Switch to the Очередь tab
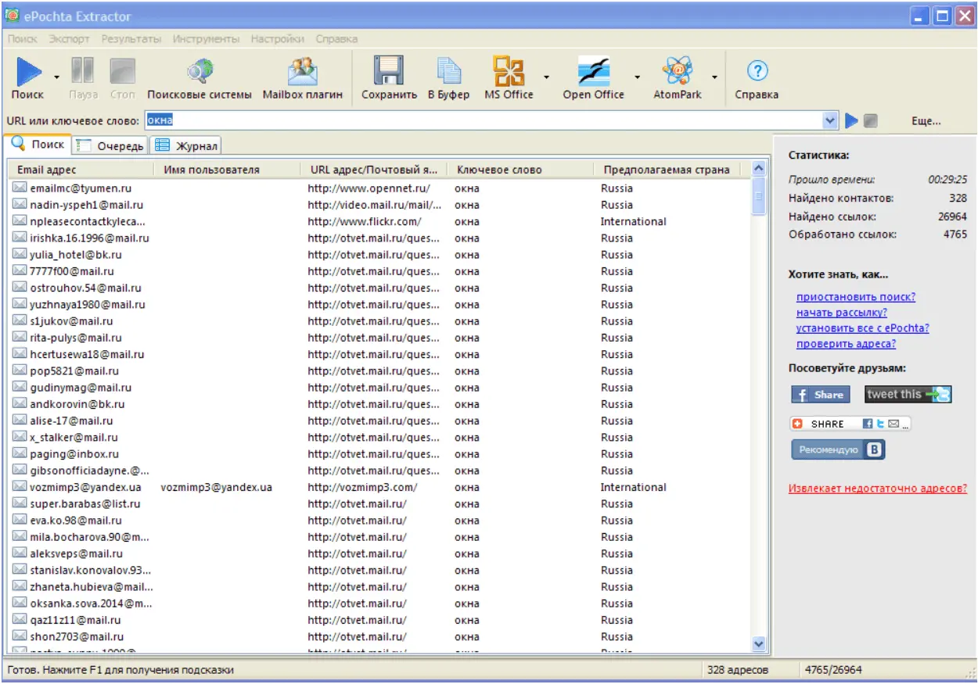Screen dimensions: 978x684 (110, 145)
